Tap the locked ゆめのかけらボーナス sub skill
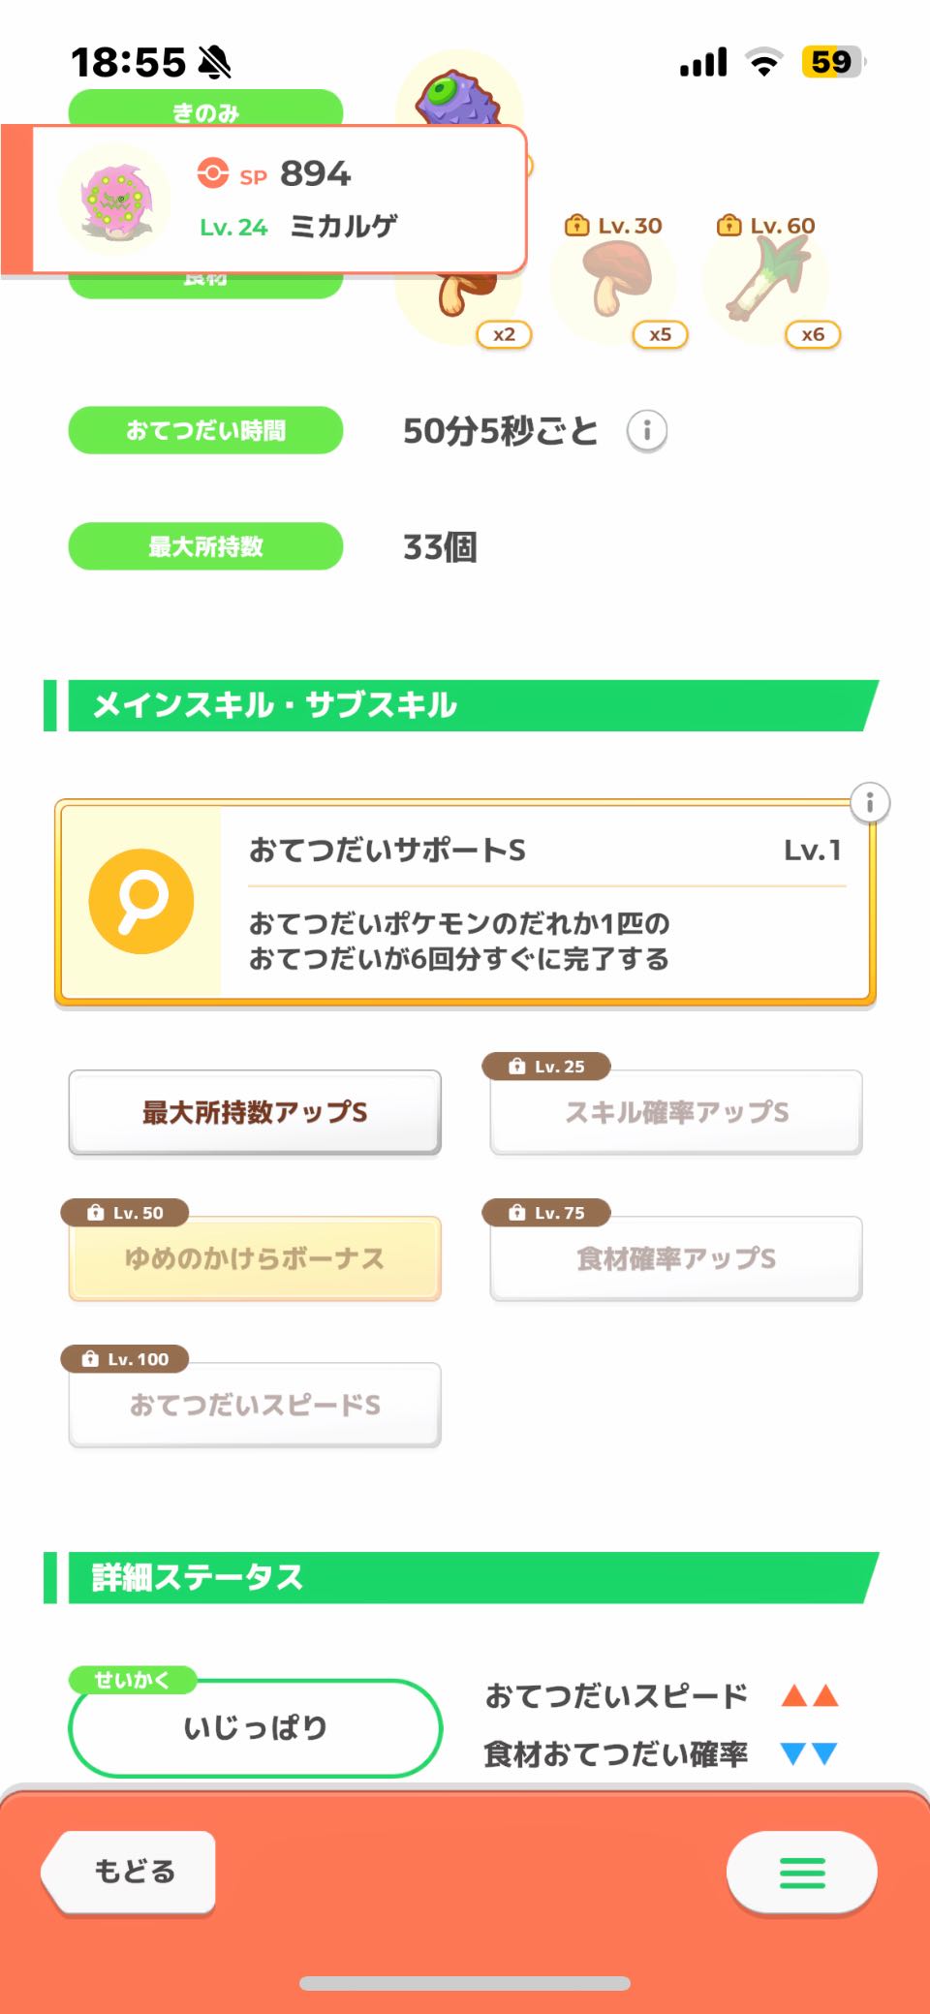The image size is (930, 2014). [x=255, y=1258]
